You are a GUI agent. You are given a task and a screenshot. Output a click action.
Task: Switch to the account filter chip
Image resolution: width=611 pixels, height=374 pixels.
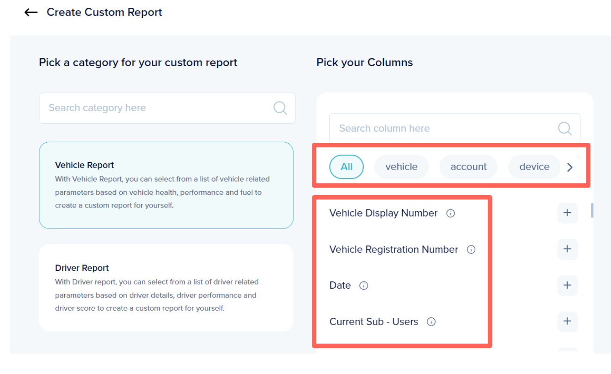click(x=468, y=167)
